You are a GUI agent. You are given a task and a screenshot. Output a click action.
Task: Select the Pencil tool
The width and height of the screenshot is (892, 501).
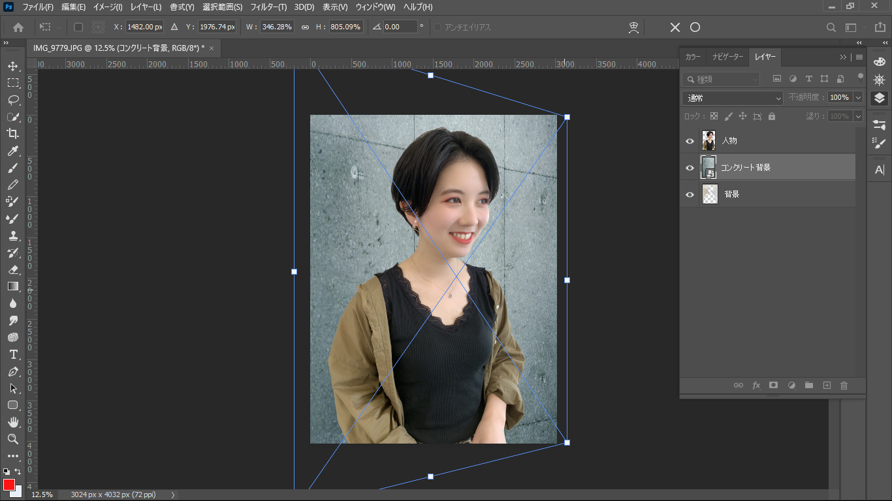coord(12,185)
